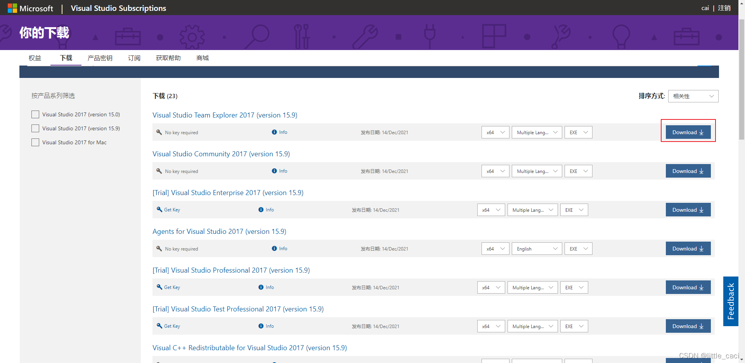This screenshot has width=745, height=363.
Task: Download Visual Studio Enterprise 2017 trial
Action: coord(688,210)
